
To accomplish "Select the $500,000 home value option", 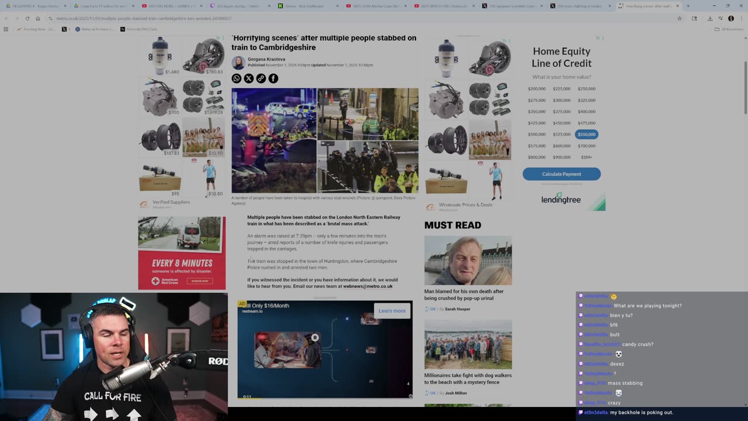I will (x=536, y=134).
